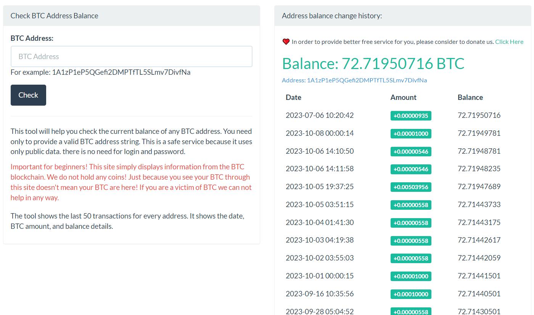The image size is (534, 315).
Task: Click the Check button
Action: tap(28, 95)
